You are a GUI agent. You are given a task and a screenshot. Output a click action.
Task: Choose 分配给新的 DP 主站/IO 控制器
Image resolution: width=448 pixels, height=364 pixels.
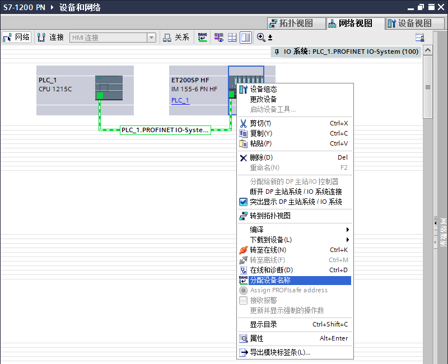[295, 181]
